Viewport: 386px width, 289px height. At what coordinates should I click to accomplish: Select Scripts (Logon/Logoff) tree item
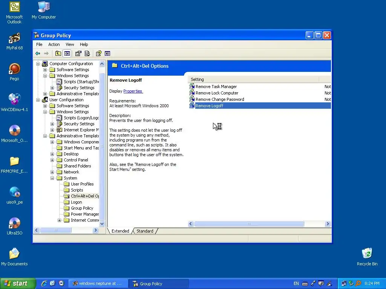78,118
